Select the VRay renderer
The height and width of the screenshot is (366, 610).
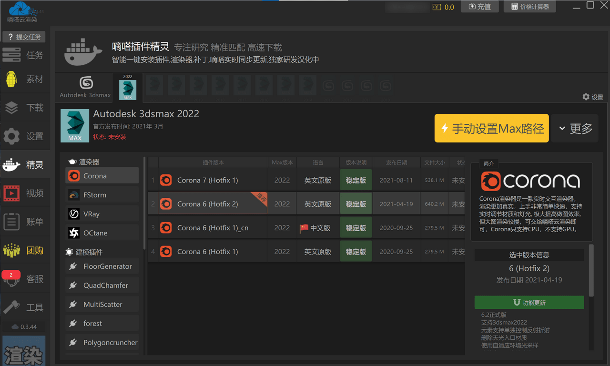pos(102,213)
